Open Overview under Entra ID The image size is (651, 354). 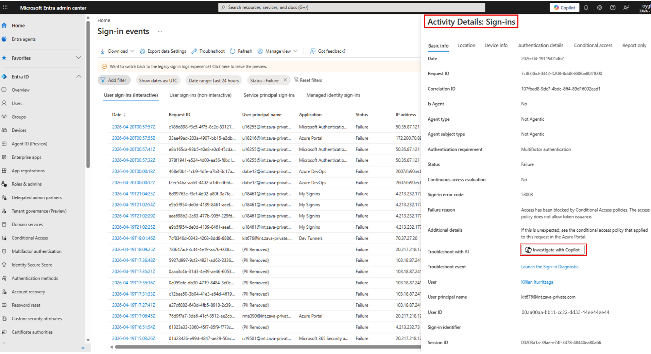click(21, 90)
